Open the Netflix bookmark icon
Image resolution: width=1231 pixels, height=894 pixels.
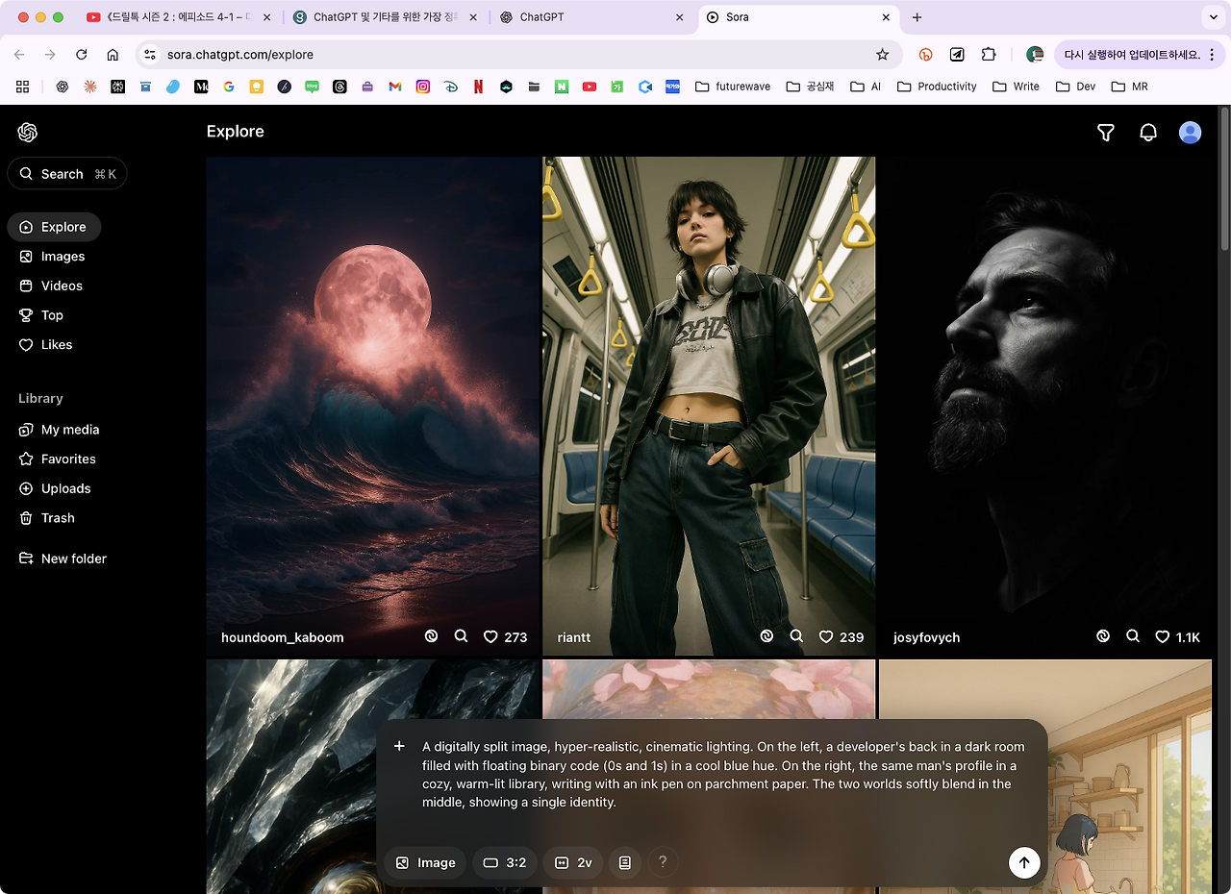point(478,87)
